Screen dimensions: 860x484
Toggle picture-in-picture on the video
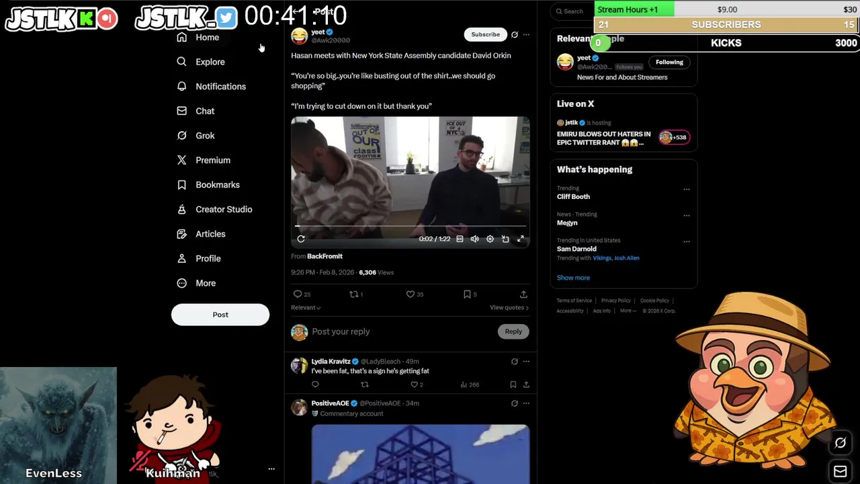[505, 239]
